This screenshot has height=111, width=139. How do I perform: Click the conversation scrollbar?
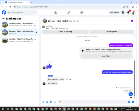(x=135, y=79)
